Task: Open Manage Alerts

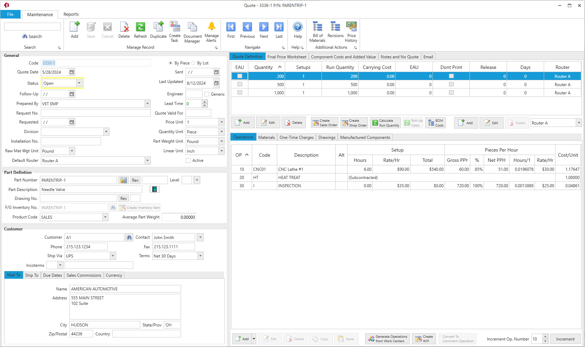Action: click(211, 30)
